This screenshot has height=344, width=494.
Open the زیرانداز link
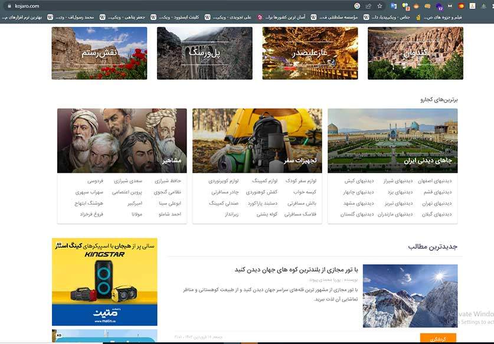pyautogui.click(x=231, y=214)
